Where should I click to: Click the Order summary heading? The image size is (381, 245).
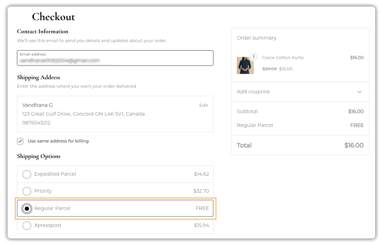coord(256,38)
